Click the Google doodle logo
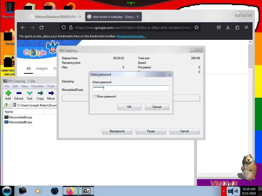262x196 pixels. (x=35, y=52)
